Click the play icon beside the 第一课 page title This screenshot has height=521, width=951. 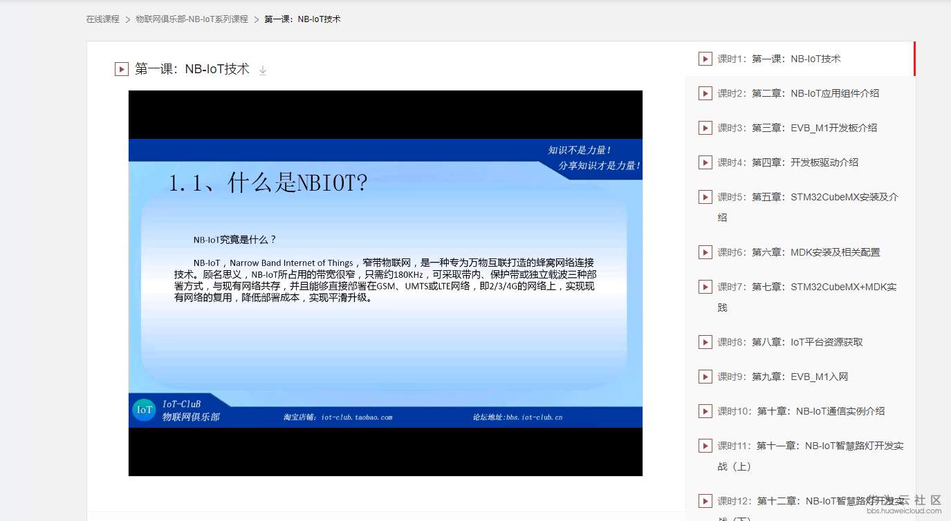(x=121, y=69)
